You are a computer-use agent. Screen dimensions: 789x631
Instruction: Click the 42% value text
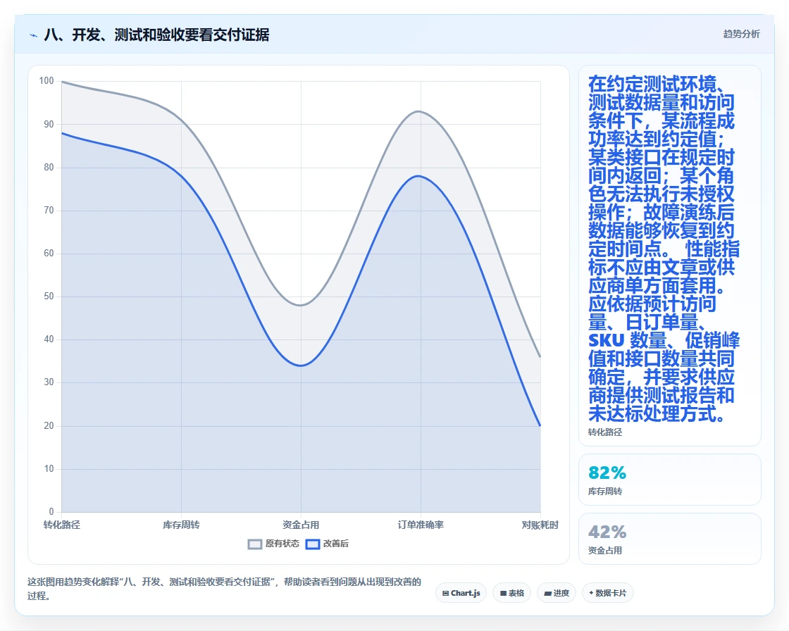607,532
